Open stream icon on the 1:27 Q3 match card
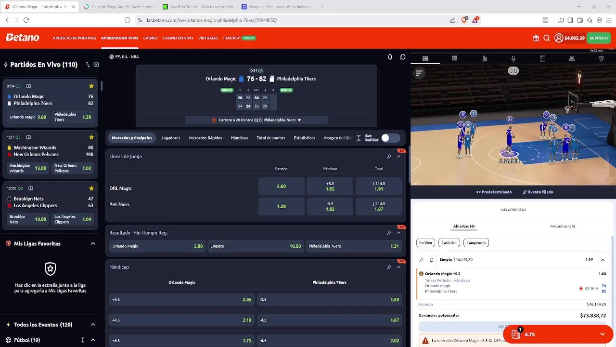This screenshot has height=347, width=616. [28, 137]
